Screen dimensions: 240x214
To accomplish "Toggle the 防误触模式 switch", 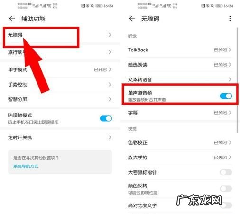I will coord(106,118).
